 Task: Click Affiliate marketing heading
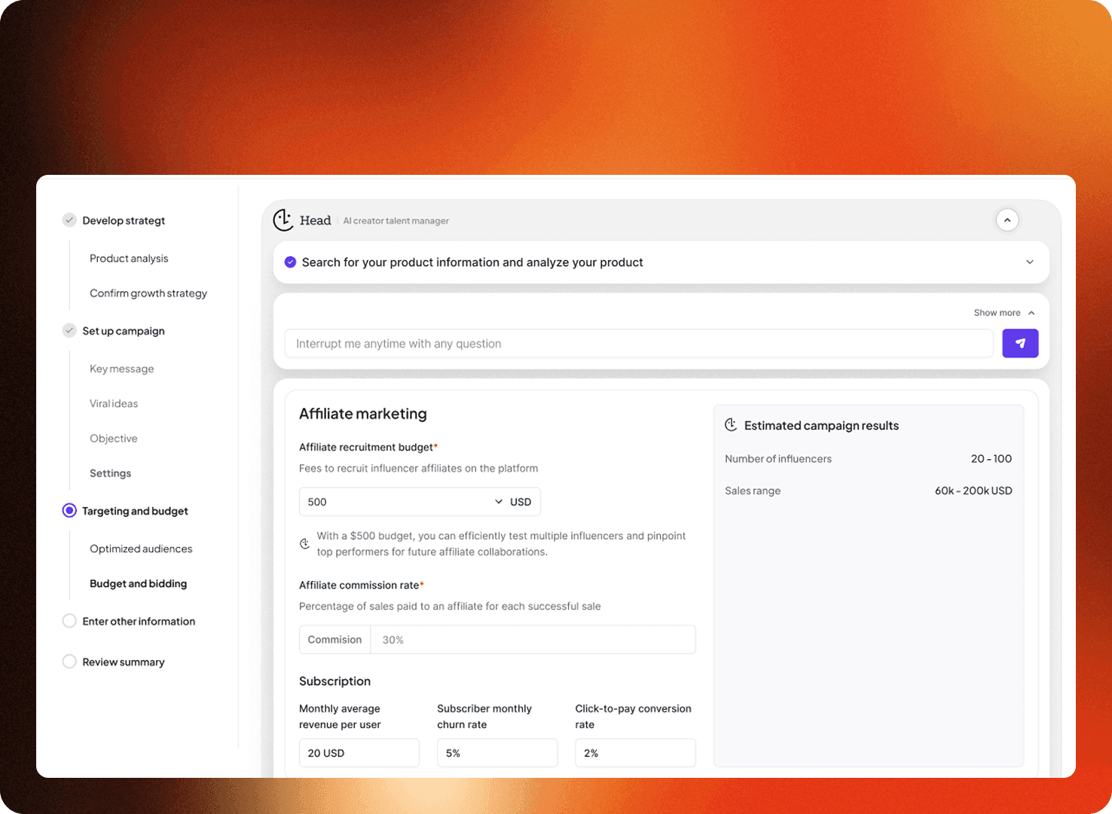[363, 414]
